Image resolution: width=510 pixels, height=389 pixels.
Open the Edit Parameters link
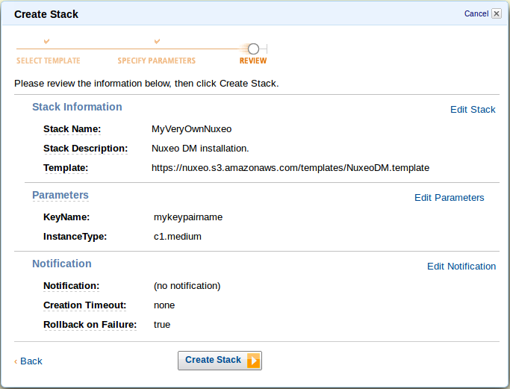pyautogui.click(x=450, y=198)
